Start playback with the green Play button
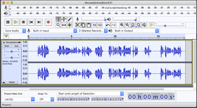This screenshot has height=108, width=197. [16, 22]
